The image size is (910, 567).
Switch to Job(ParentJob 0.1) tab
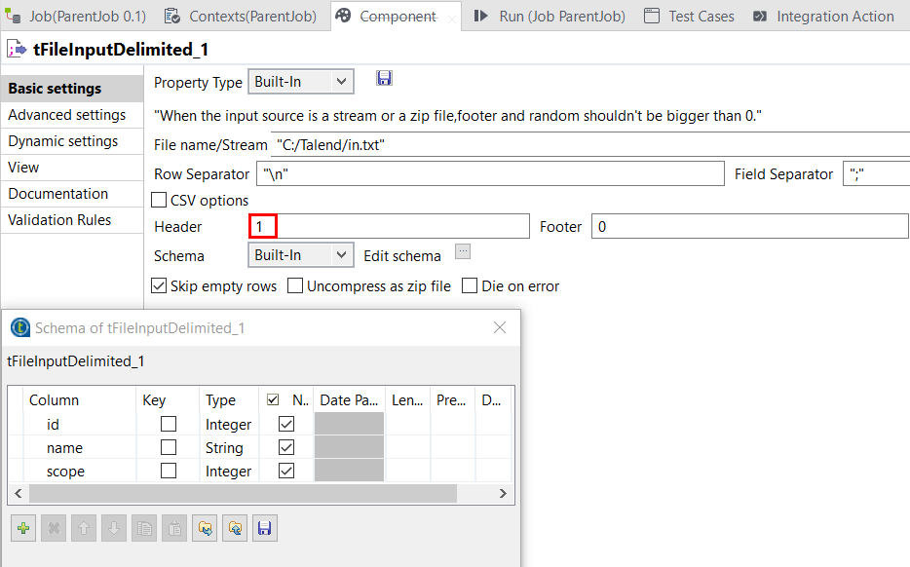point(88,17)
